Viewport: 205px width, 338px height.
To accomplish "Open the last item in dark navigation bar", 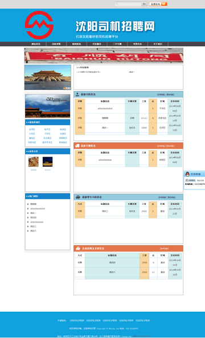I will [x=158, y=44].
